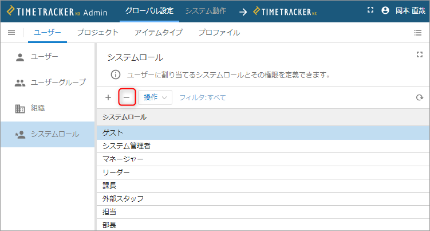Screen dimensions: 430x231
Task: Open the hamburger menu icon
Action: click(11, 33)
